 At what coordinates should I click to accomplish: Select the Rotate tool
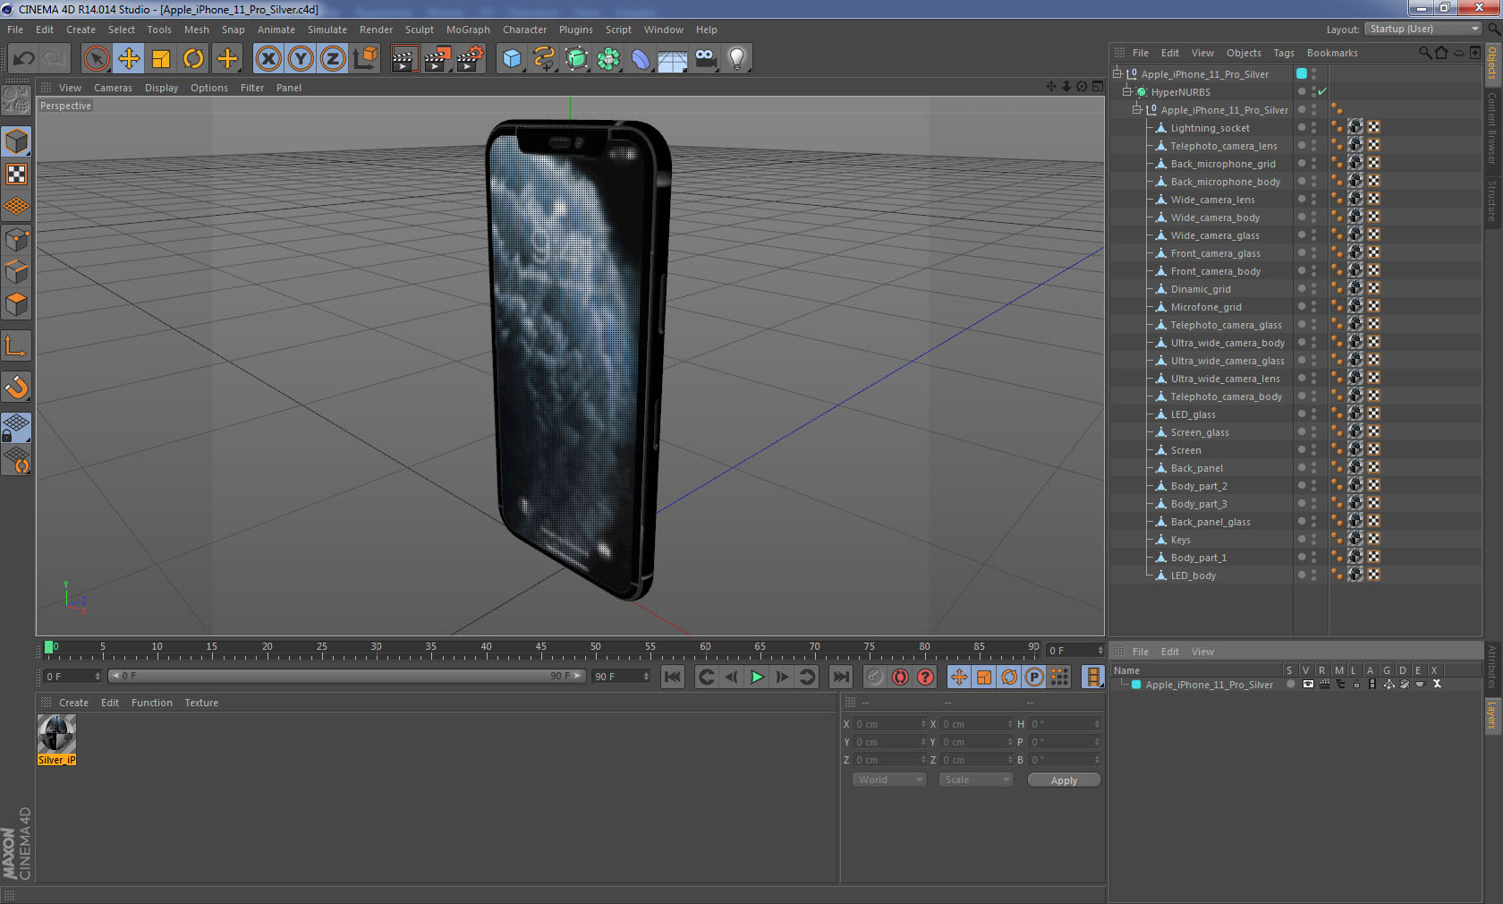coord(193,59)
